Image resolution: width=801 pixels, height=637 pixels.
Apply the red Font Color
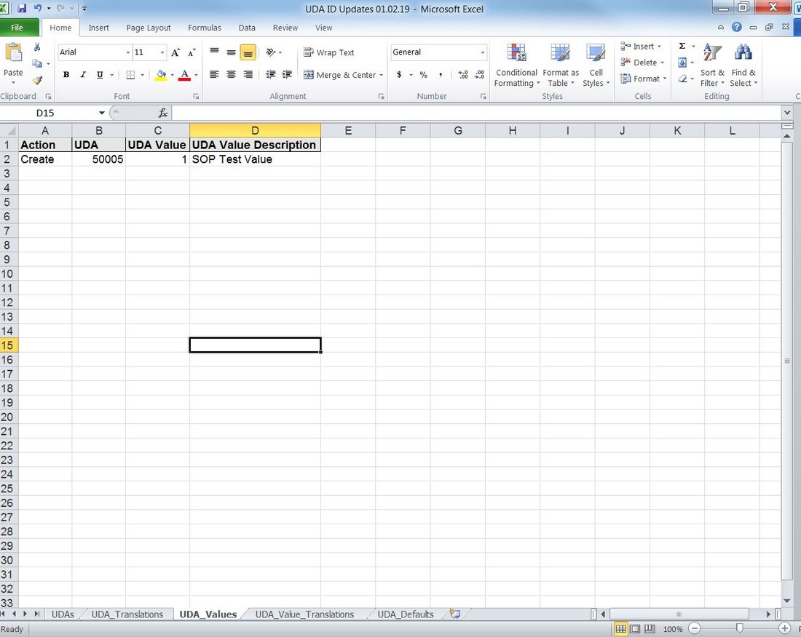pos(184,75)
